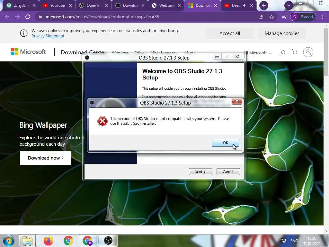
Task: Launch Firefox from the taskbar
Action: pos(49,241)
